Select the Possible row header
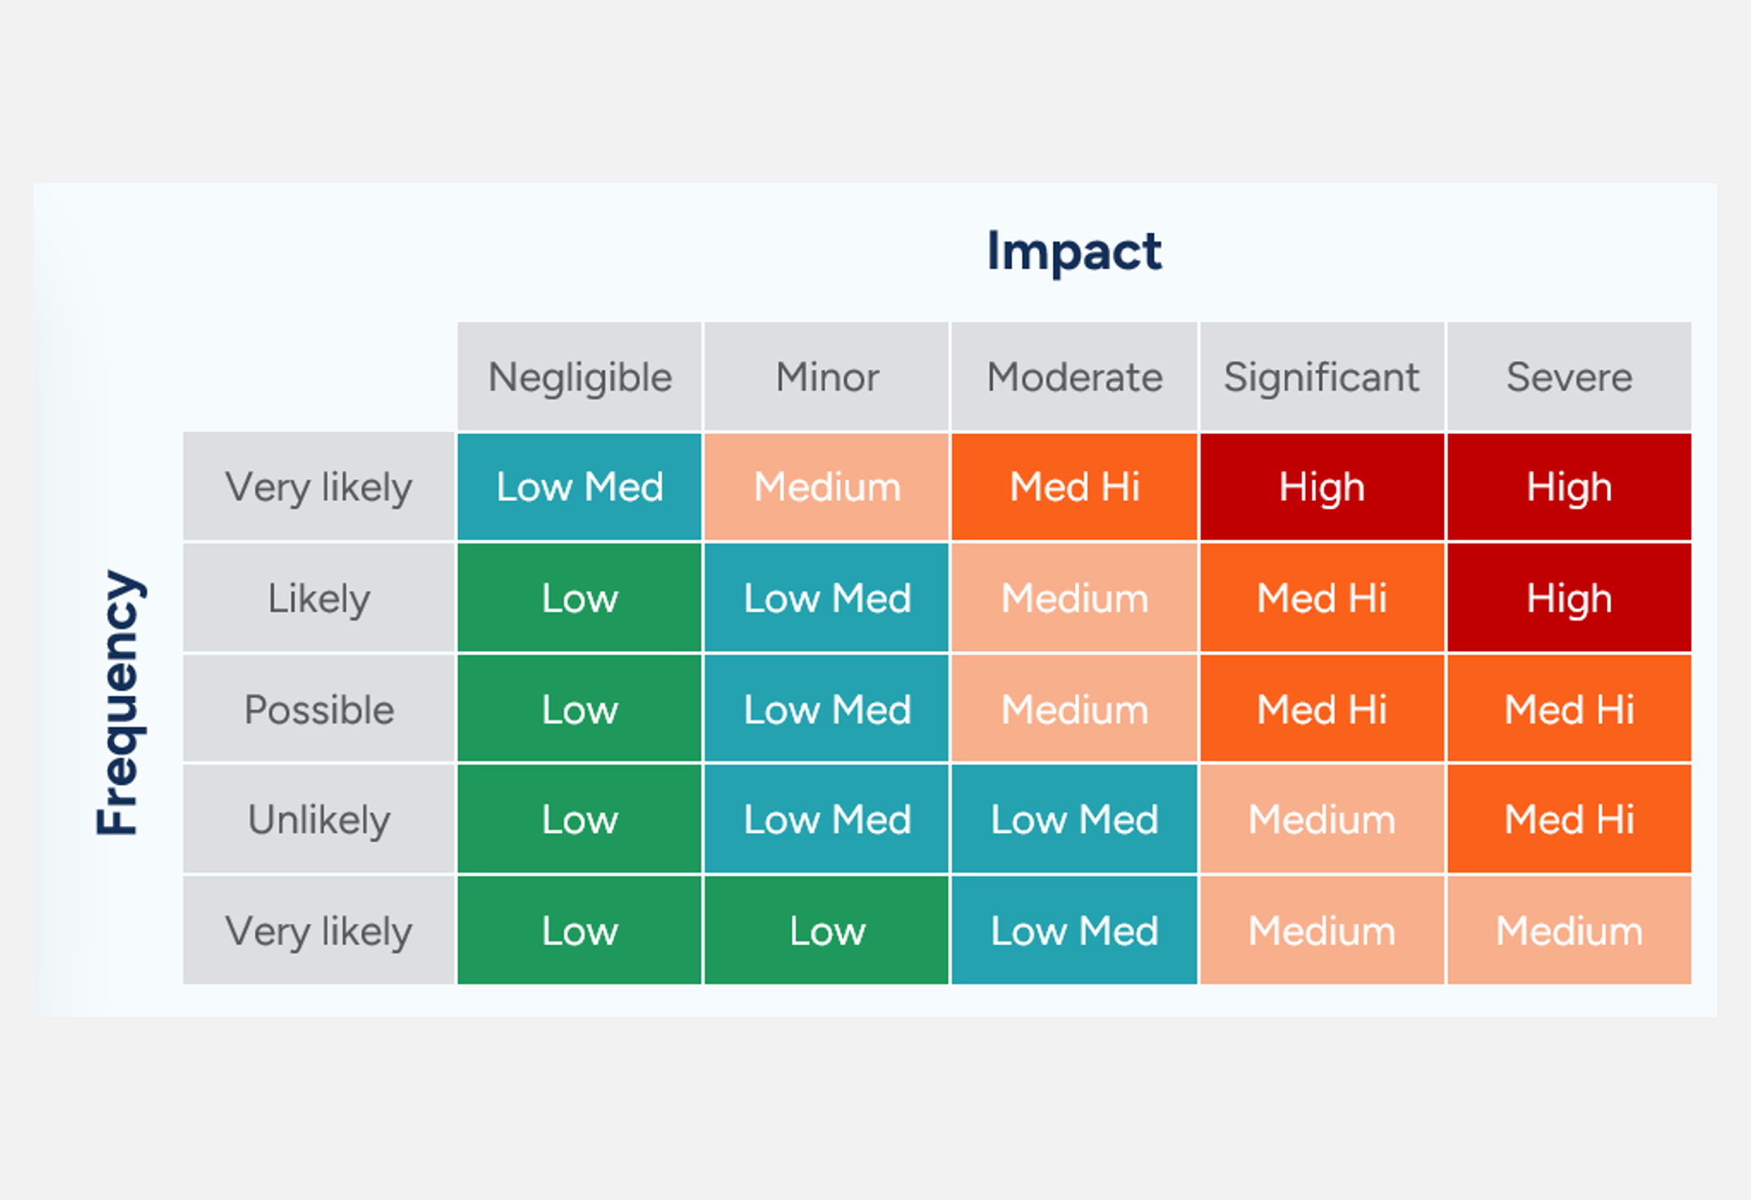The height and width of the screenshot is (1200, 1751). tap(319, 709)
